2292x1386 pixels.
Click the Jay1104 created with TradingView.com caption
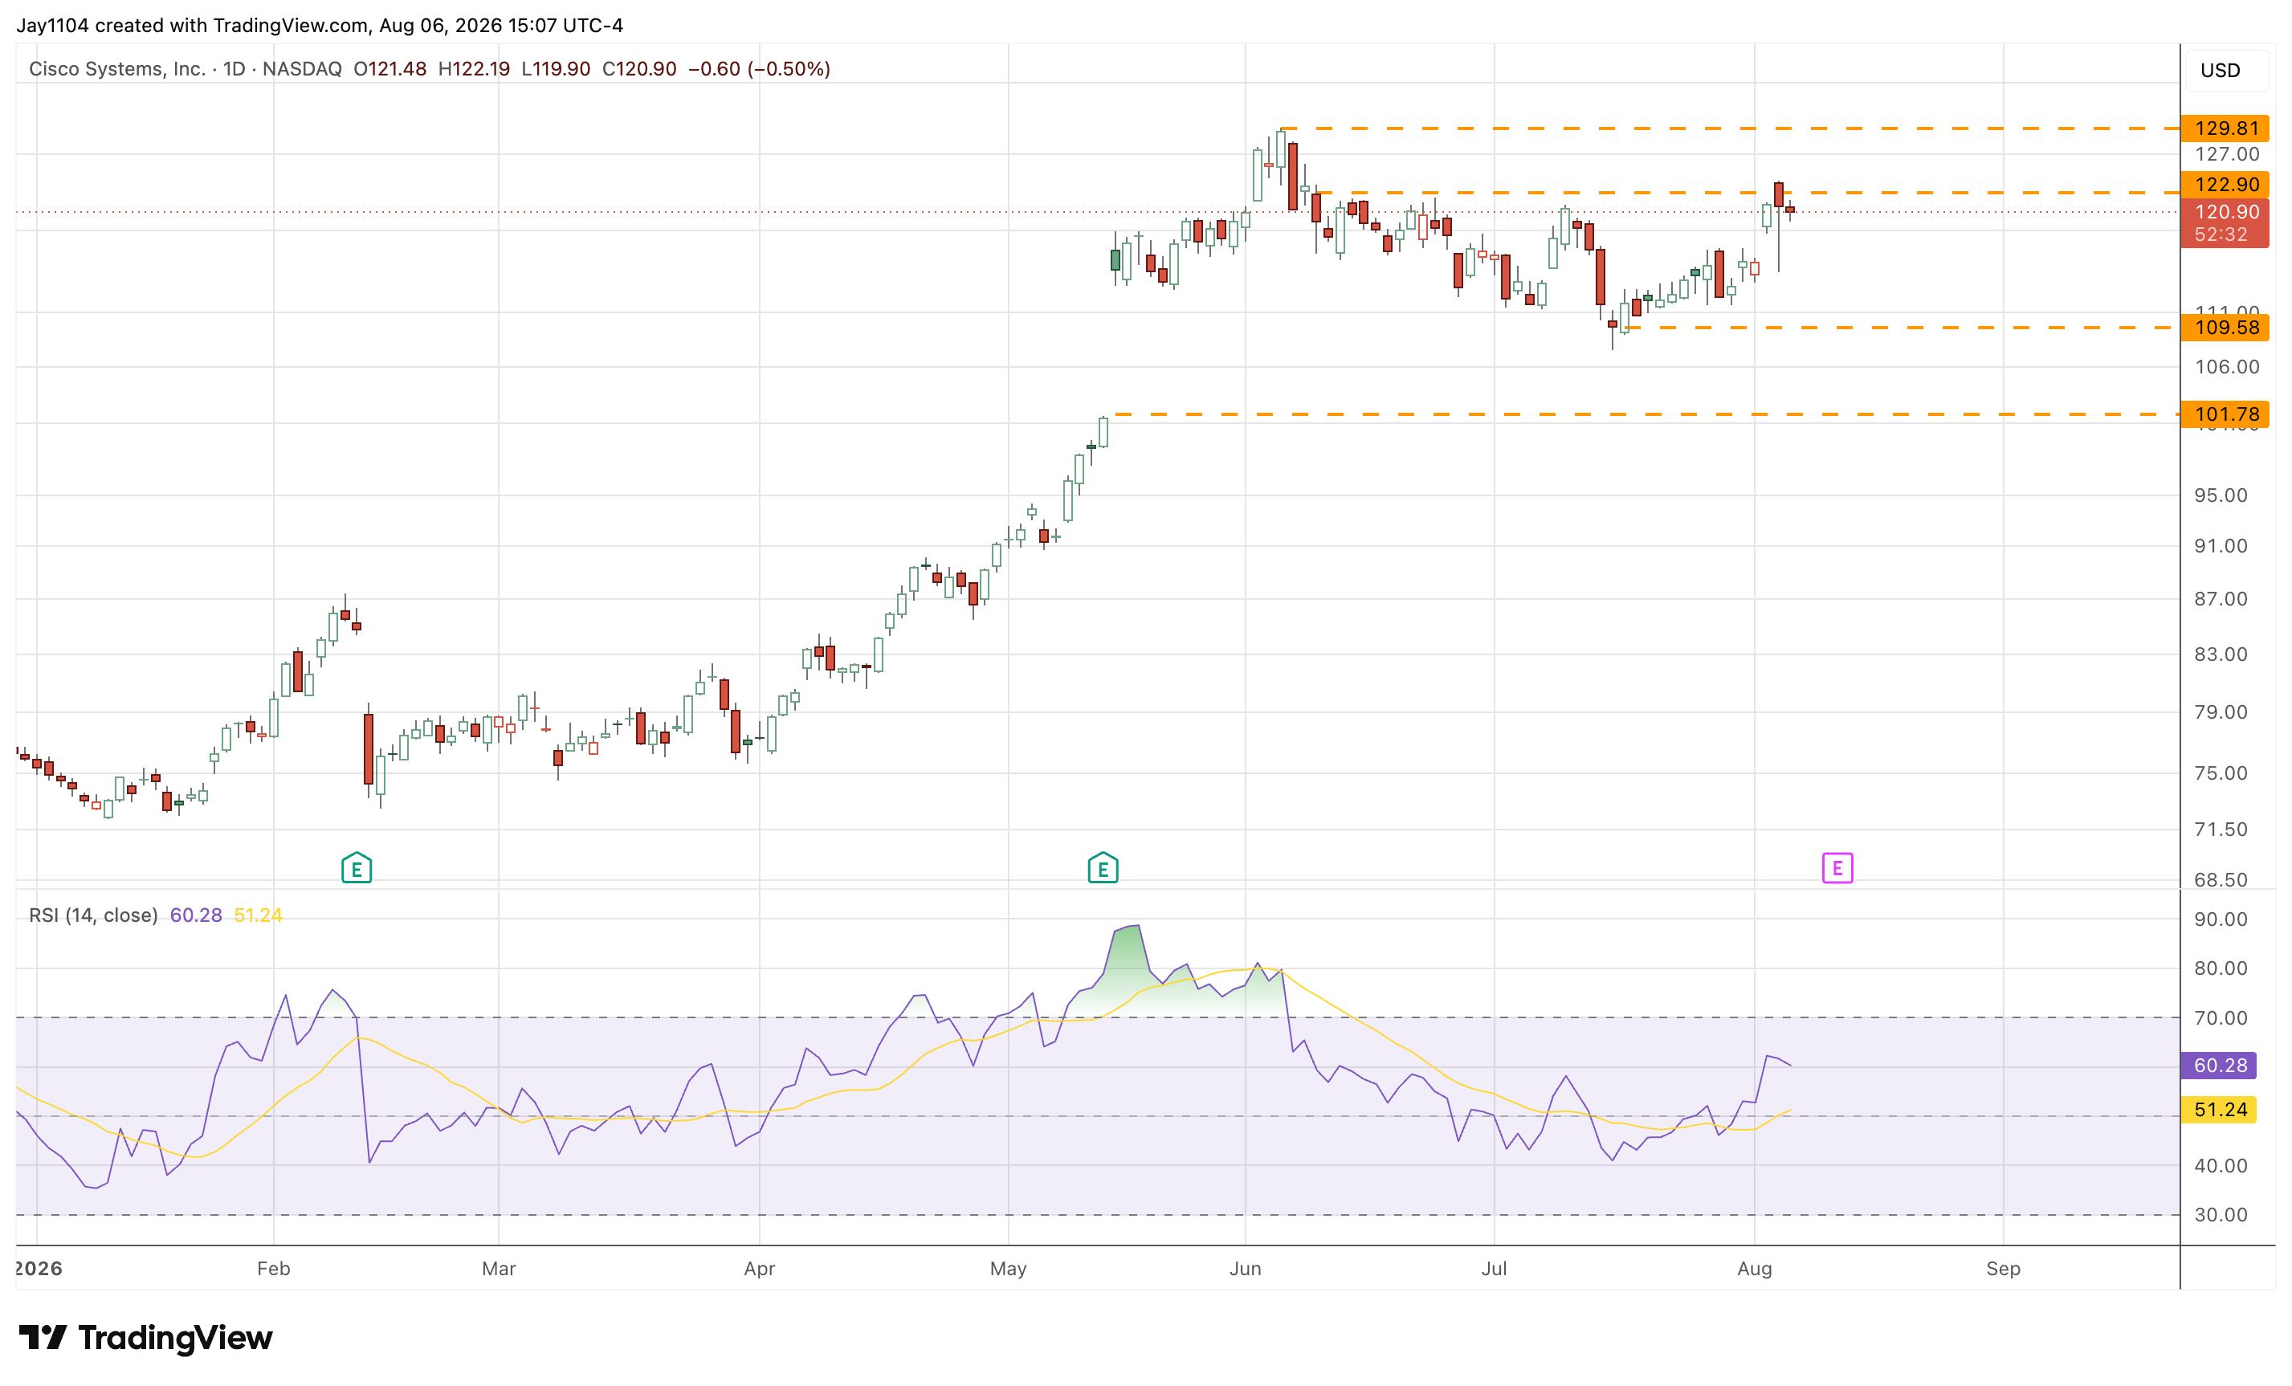tap(319, 25)
